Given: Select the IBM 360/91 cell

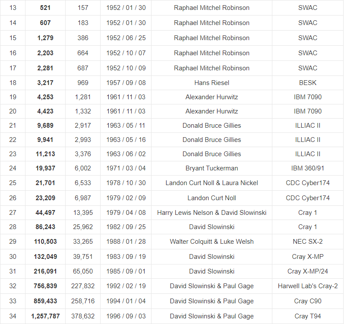Looking at the screenshot, I should pyautogui.click(x=308, y=168).
